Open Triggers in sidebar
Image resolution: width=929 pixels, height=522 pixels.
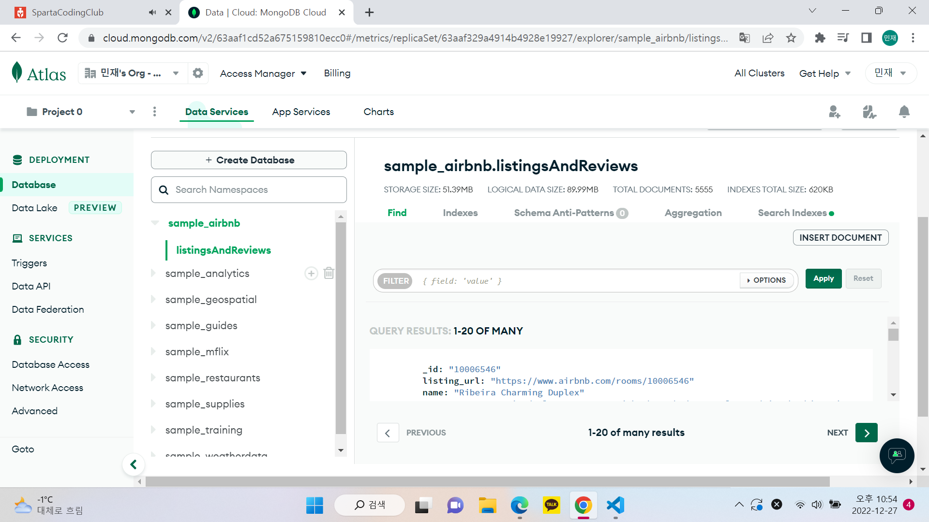tap(29, 263)
